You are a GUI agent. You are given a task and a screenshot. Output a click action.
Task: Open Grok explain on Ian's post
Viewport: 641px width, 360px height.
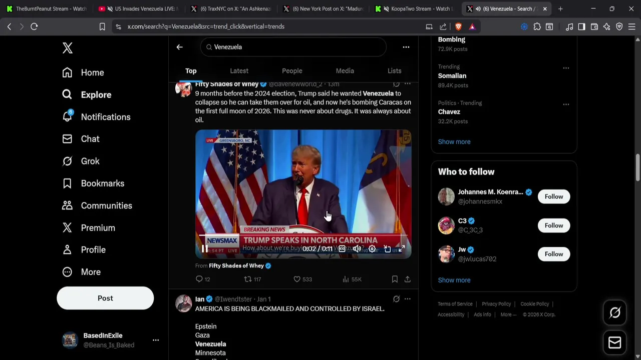point(396,299)
